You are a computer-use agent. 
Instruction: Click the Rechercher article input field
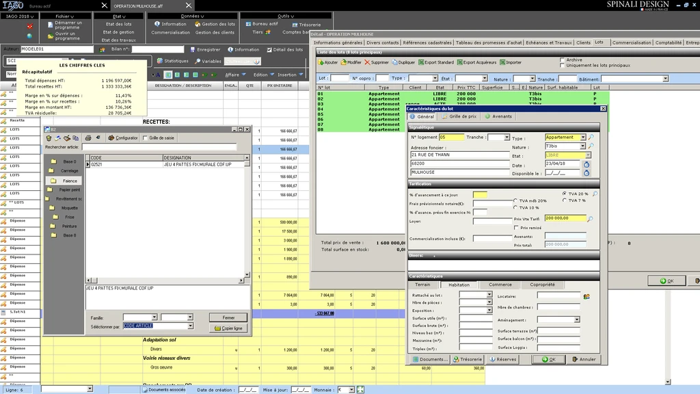coord(159,146)
